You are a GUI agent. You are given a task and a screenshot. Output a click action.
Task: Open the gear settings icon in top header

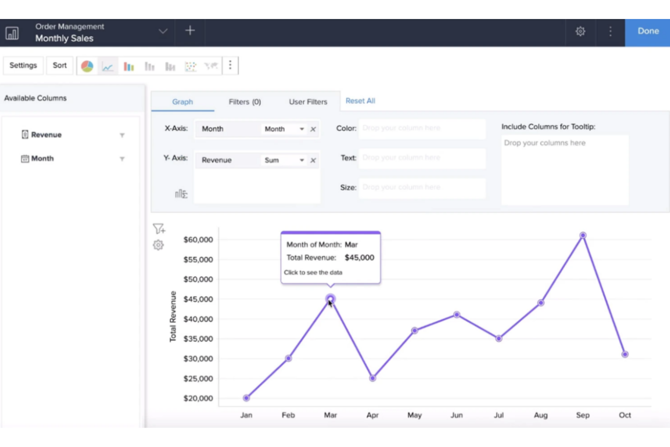(x=580, y=32)
